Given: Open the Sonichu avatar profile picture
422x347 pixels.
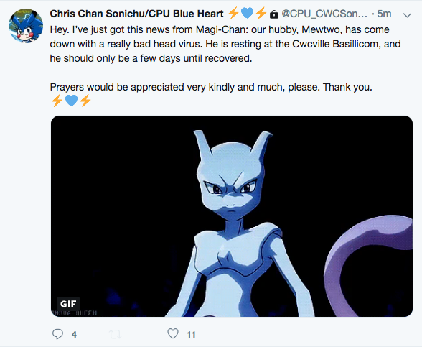Looking at the screenshot, I should pyautogui.click(x=26, y=26).
